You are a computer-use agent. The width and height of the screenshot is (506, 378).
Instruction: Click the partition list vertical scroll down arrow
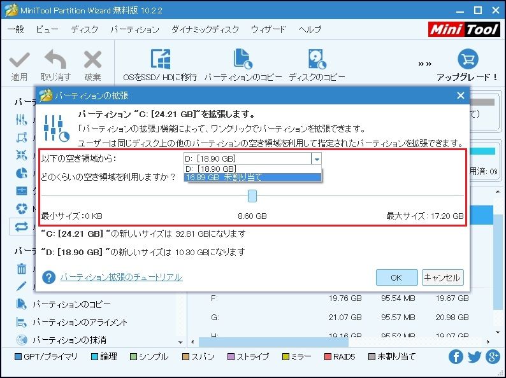point(497,332)
